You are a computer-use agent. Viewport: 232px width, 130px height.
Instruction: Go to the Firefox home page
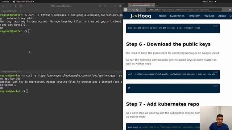pyautogui.click(x=137, y=10)
